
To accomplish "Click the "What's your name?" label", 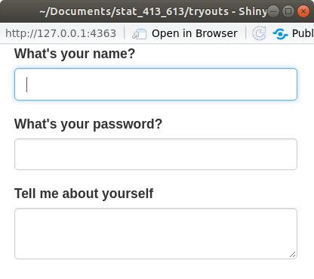I will click(x=75, y=54).
